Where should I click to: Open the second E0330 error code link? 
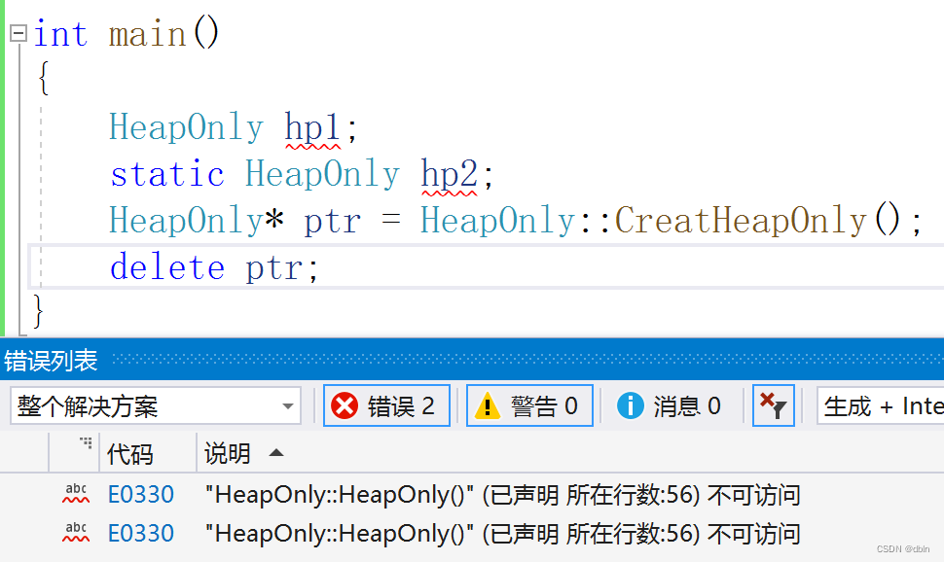(x=141, y=533)
